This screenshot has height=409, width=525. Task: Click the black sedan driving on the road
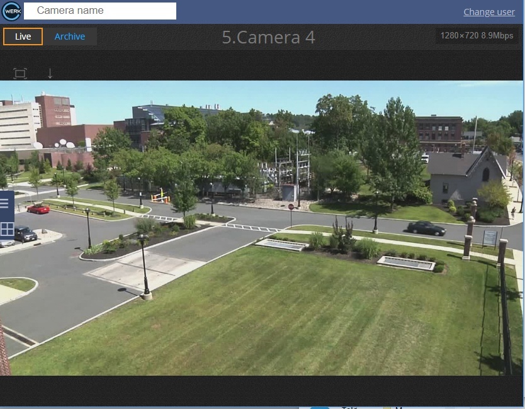(426, 228)
